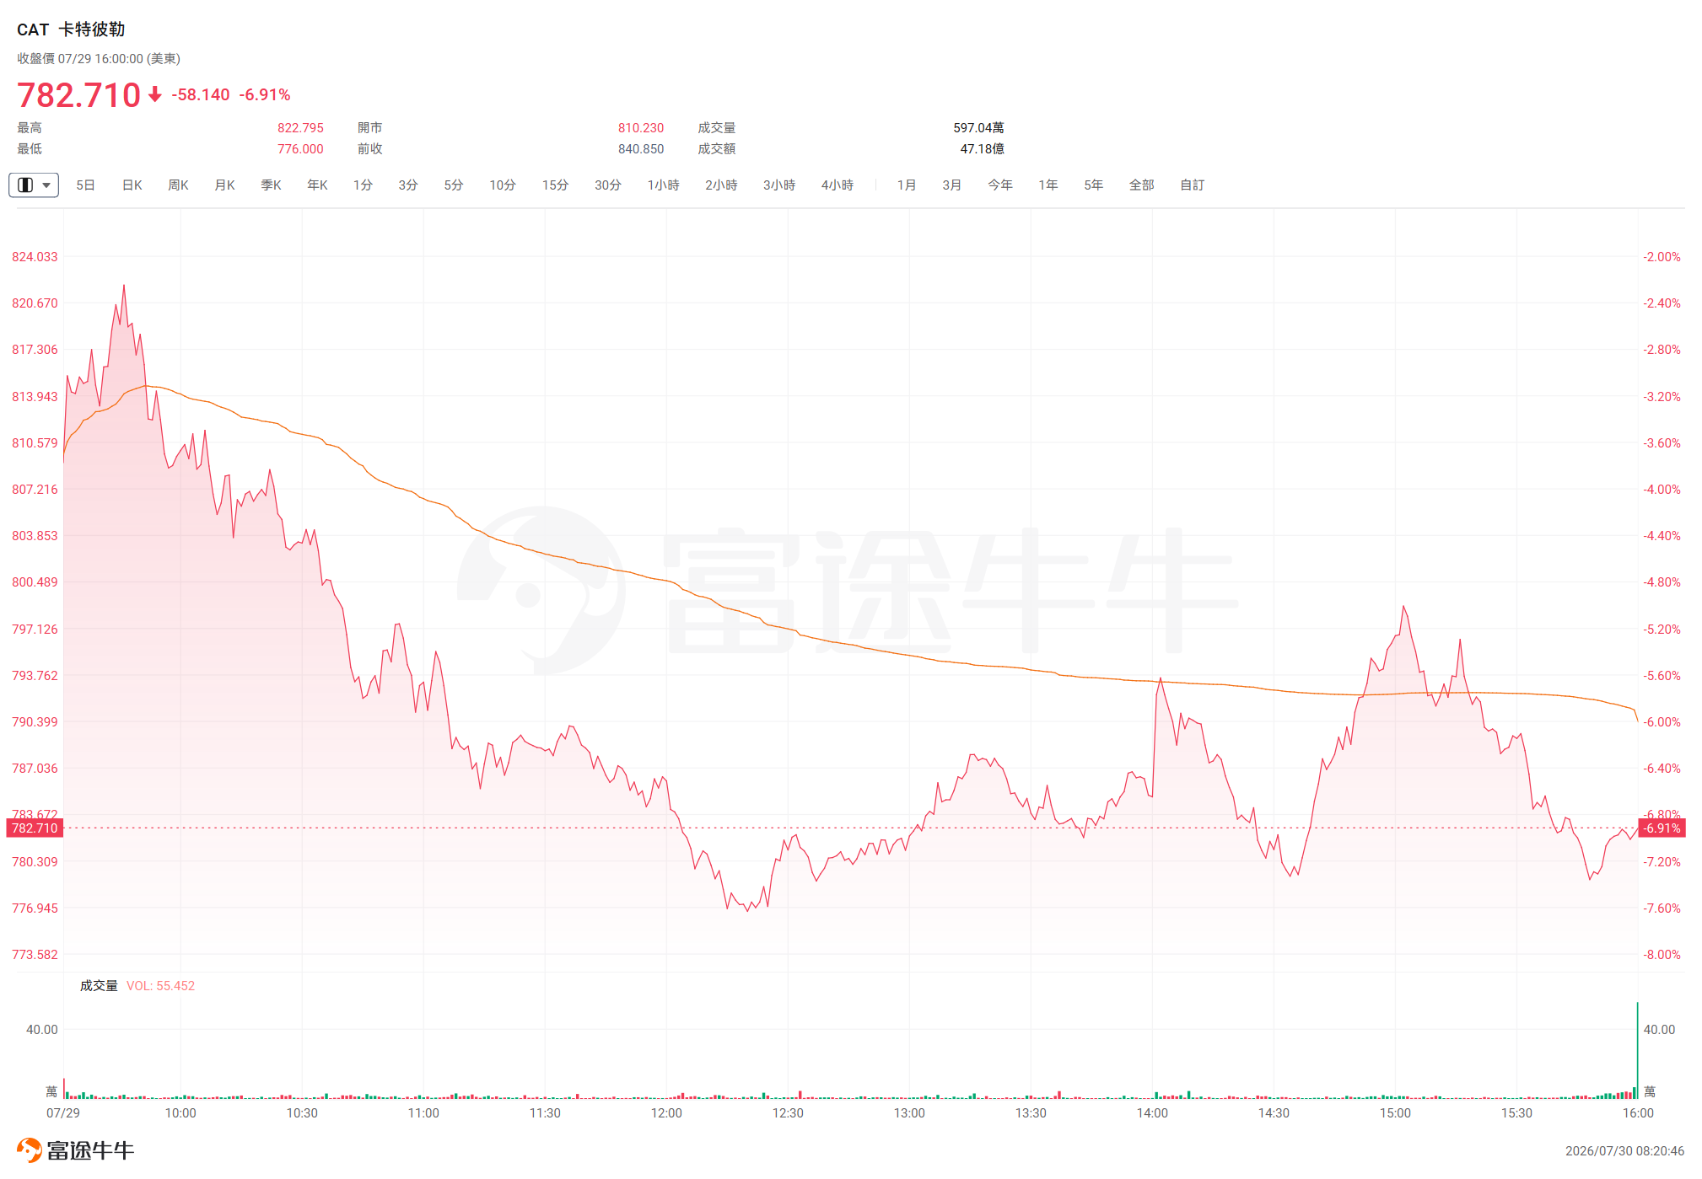
Task: Choose the 3分 interval
Action: pos(408,185)
